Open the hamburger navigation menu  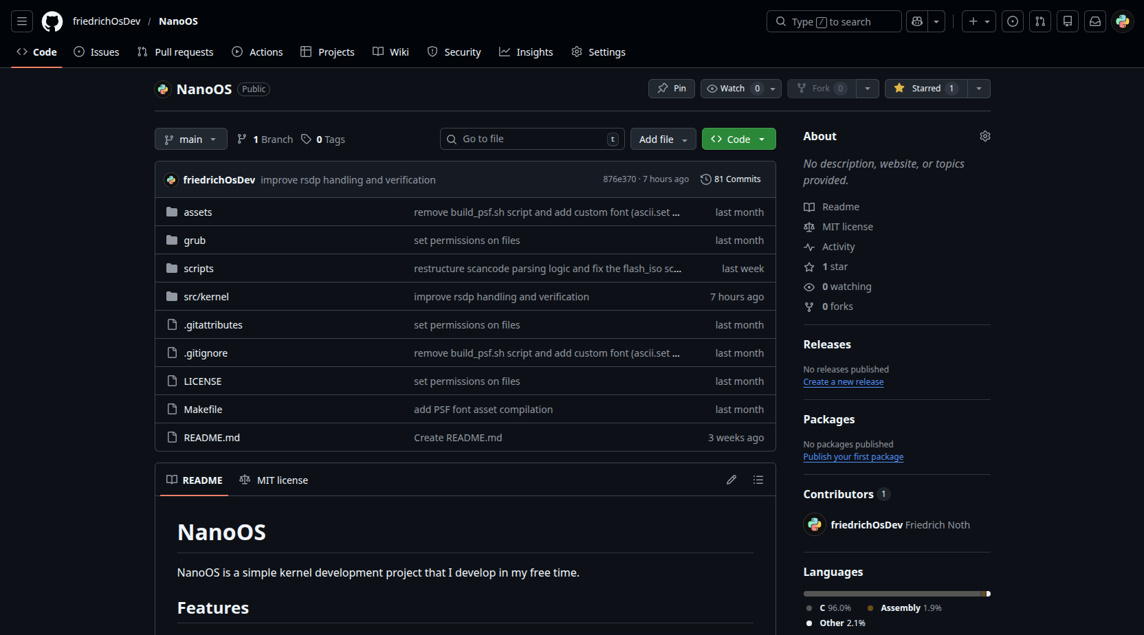pos(22,21)
